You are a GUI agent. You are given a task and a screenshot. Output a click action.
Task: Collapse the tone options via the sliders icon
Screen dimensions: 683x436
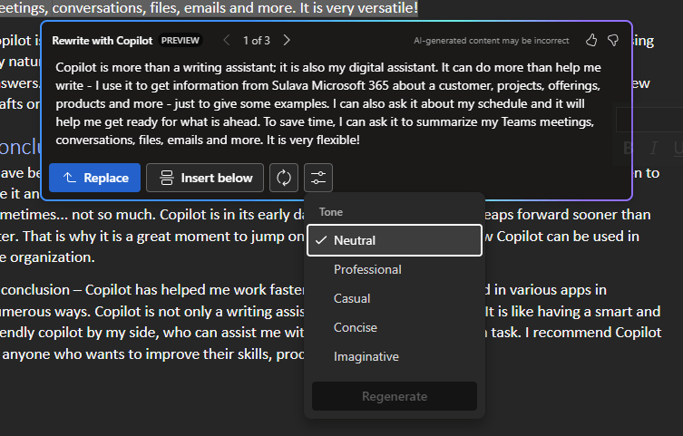[317, 178]
